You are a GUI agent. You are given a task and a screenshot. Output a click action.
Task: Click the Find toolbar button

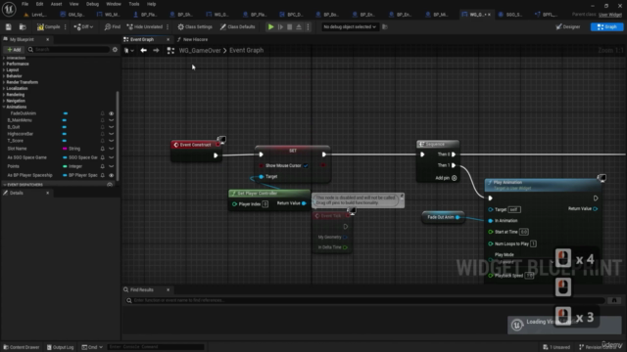113,26
